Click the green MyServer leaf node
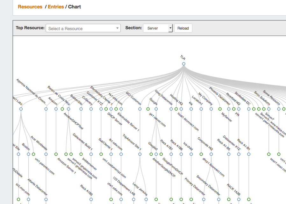The width and height of the screenshot is (286, 204). coord(220,109)
